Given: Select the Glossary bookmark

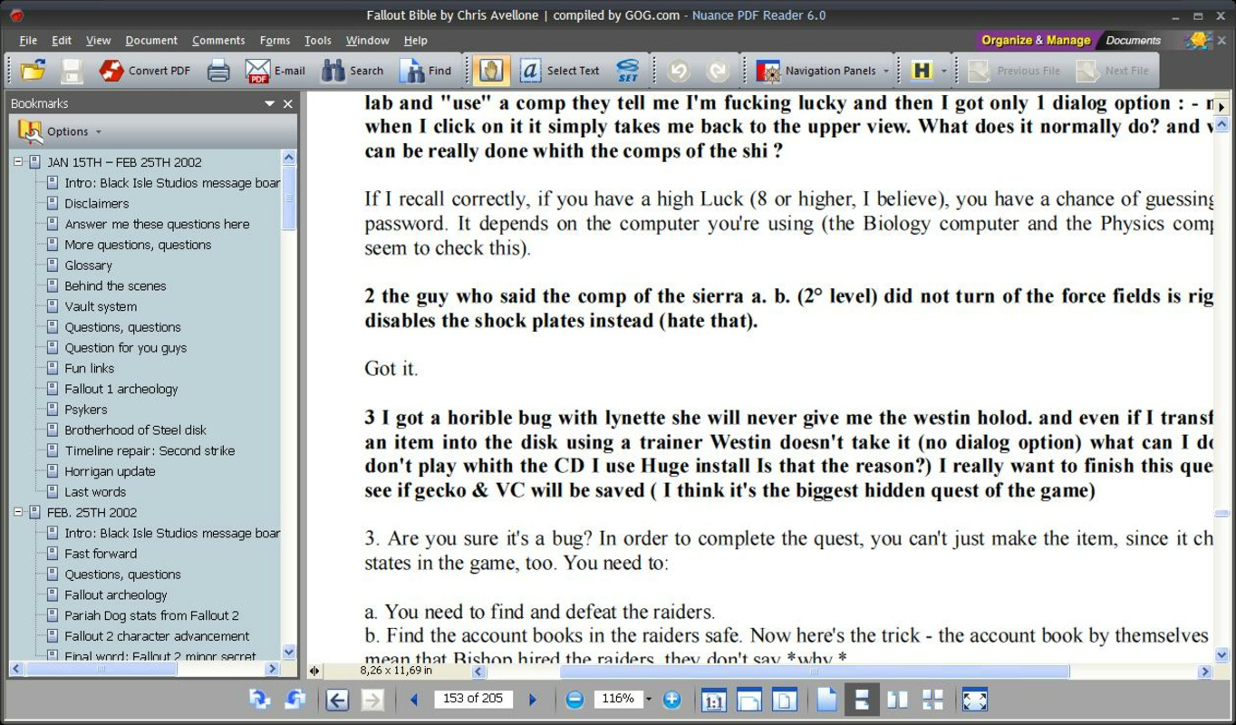Looking at the screenshot, I should click(x=88, y=265).
